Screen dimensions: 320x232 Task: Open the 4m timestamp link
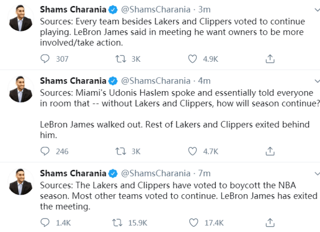pyautogui.click(x=205, y=81)
